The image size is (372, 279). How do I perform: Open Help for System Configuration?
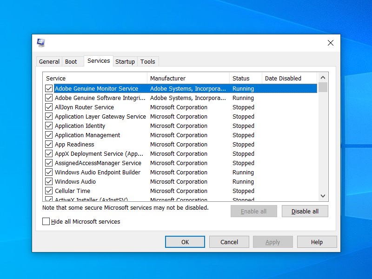(x=317, y=242)
